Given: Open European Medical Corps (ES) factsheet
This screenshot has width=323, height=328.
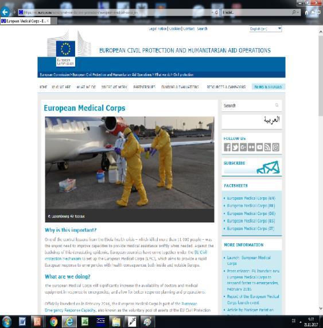Looking at the screenshot, I should 251,221.
